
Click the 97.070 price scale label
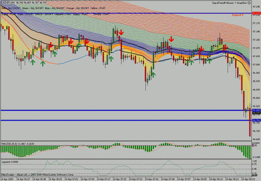pos(256,48)
